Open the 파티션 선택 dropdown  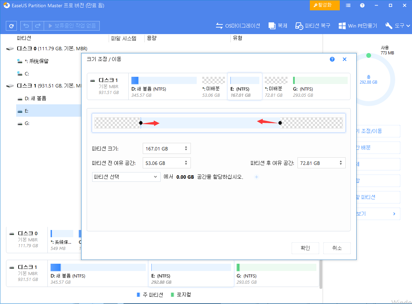coord(126,177)
